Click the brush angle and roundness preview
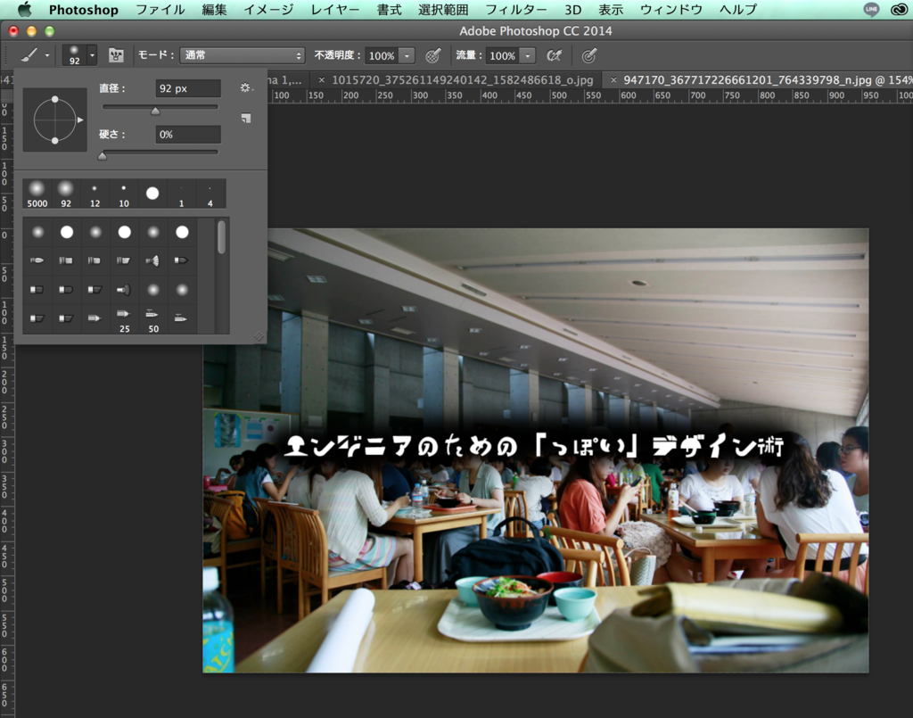 [54, 120]
